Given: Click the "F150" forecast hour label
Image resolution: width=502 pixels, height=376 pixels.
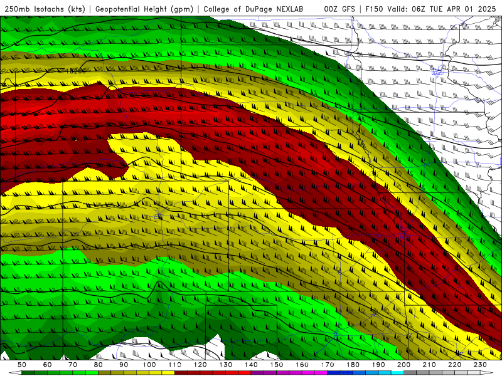Looking at the screenshot, I should 374,9.
